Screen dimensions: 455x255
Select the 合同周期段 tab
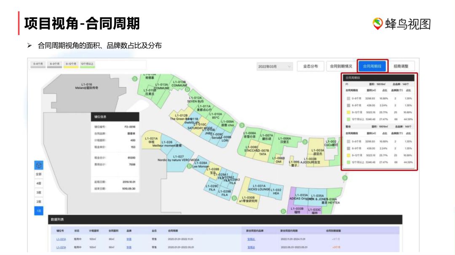pyautogui.click(x=372, y=66)
